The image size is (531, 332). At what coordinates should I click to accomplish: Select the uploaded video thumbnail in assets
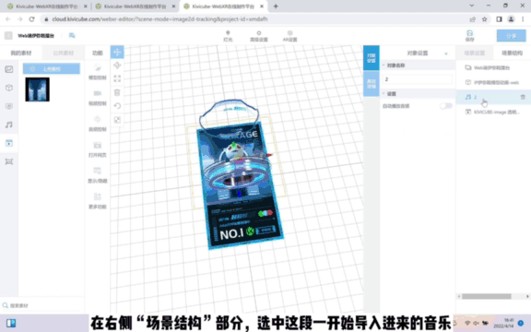point(37,89)
